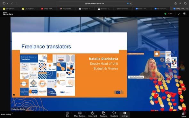189x118 pixels.
Task: Open the Reactions picker
Action: click(114, 114)
